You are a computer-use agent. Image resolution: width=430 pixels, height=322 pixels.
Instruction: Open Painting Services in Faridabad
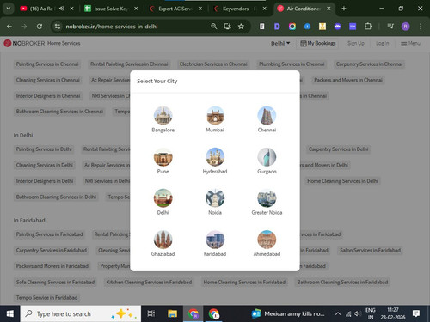(49, 234)
